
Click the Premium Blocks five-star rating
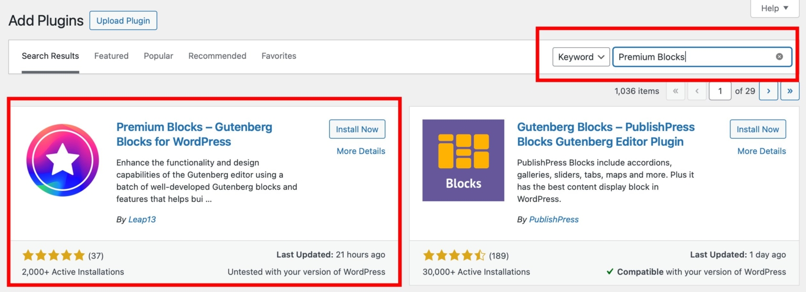54,256
